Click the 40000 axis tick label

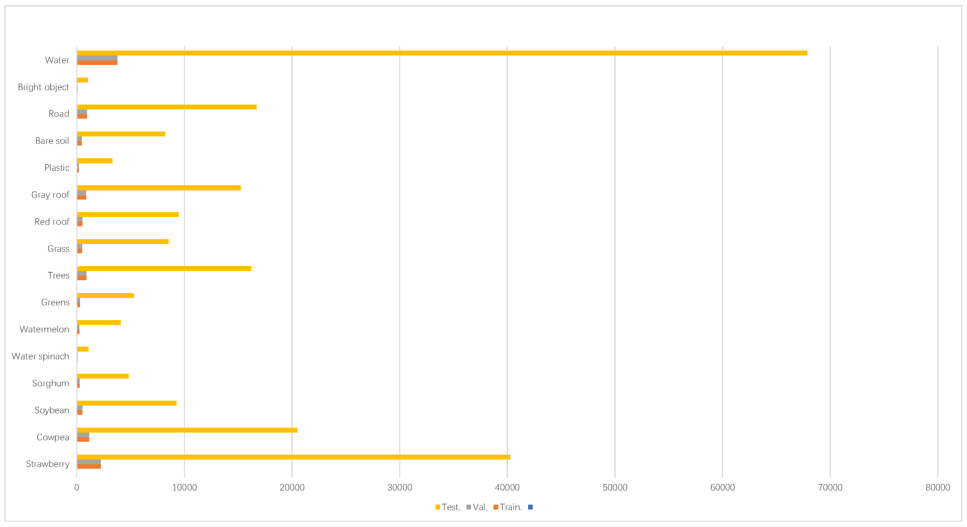(507, 487)
